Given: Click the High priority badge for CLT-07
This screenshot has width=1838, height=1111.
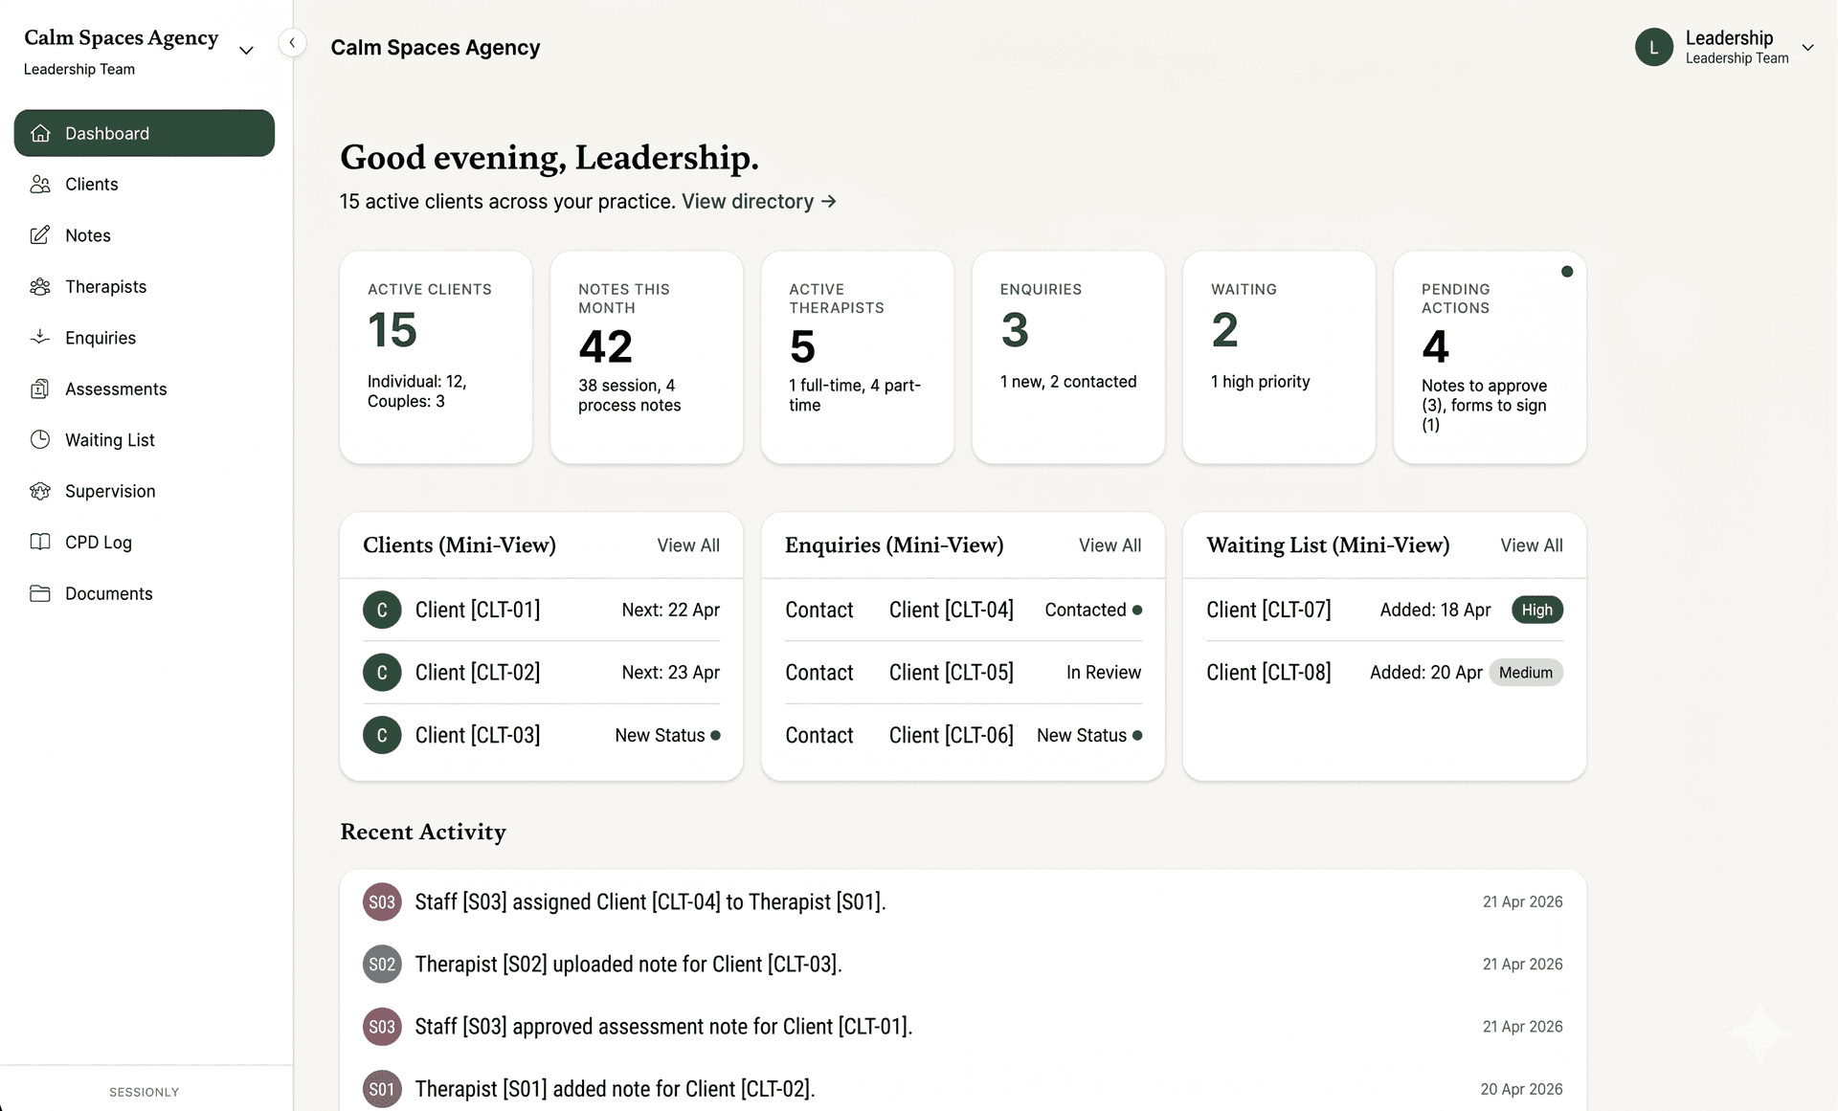Looking at the screenshot, I should pos(1537,610).
